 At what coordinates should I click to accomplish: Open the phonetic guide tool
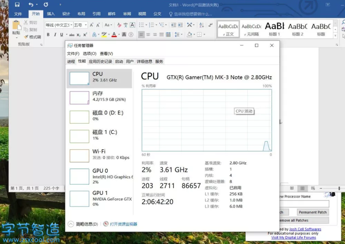pyautogui.click(x=126, y=25)
